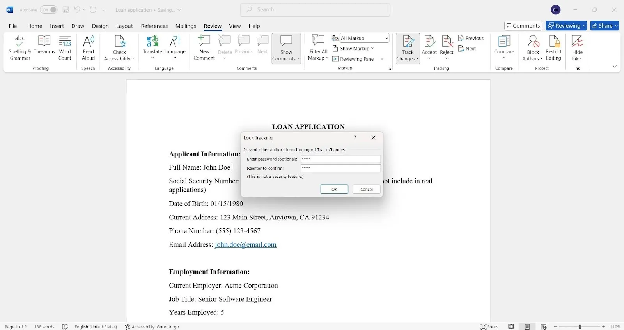Screen dimensions: 624x330
Task: Go to Previous tracked change
Action: click(x=471, y=38)
